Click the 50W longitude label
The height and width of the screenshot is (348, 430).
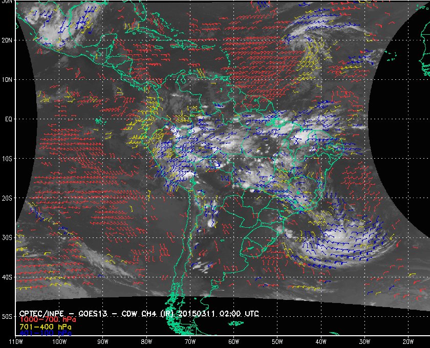(x=277, y=341)
